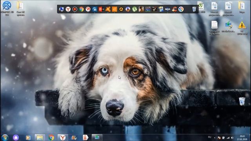Viewport: 251px width, 141px height.
Task: Change the RU input language indicator
Action: [x=209, y=137]
